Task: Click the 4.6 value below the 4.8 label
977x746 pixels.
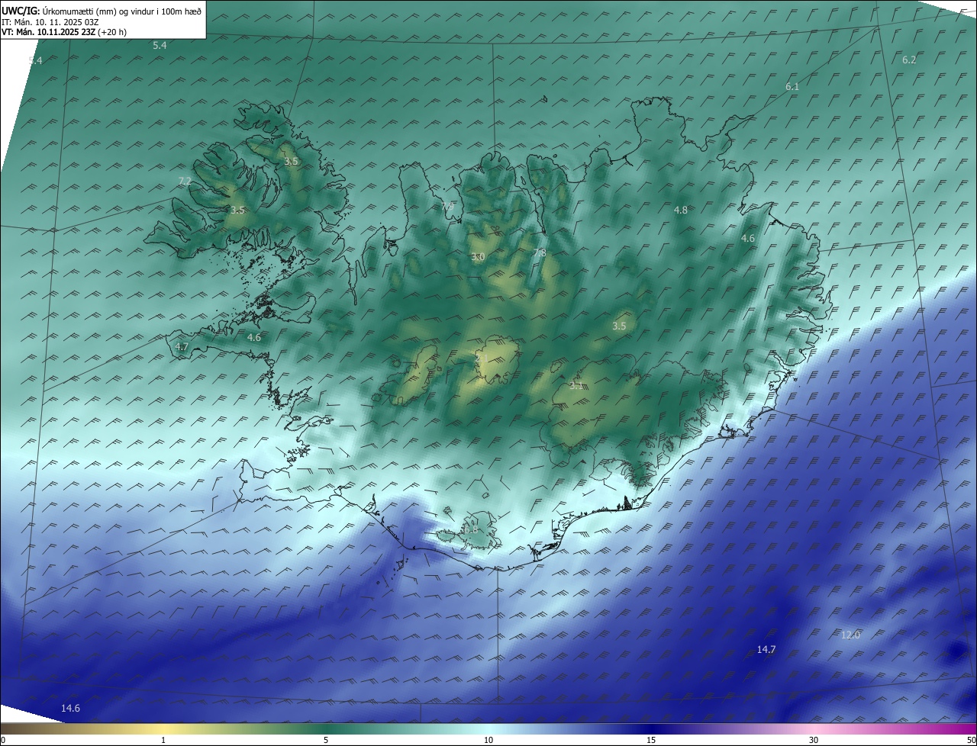Action: (748, 239)
